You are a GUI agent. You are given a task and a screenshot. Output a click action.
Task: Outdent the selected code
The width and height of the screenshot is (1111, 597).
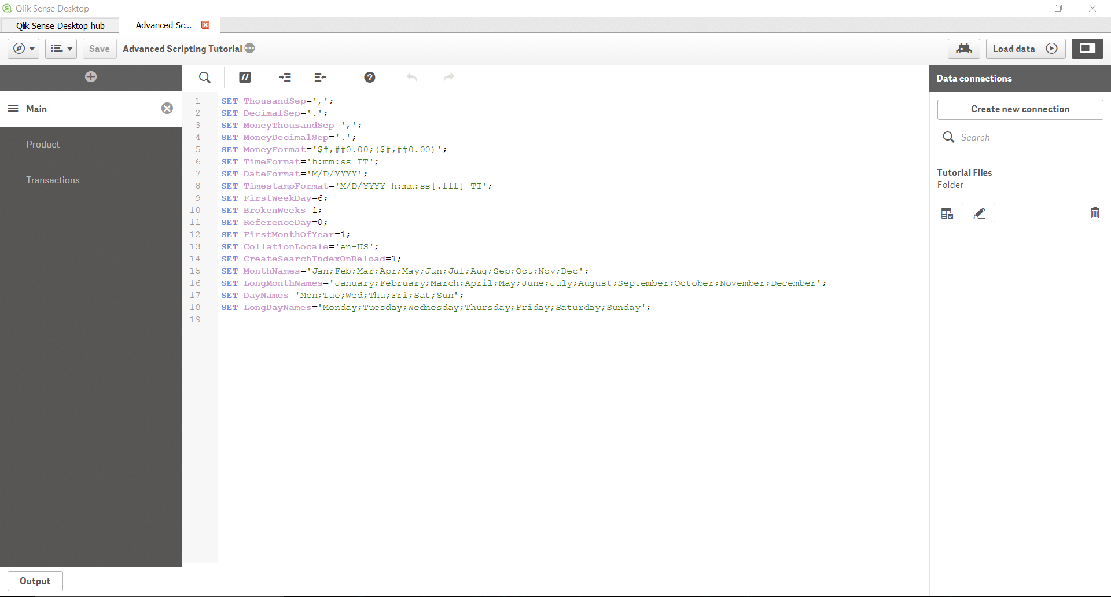[x=320, y=78]
